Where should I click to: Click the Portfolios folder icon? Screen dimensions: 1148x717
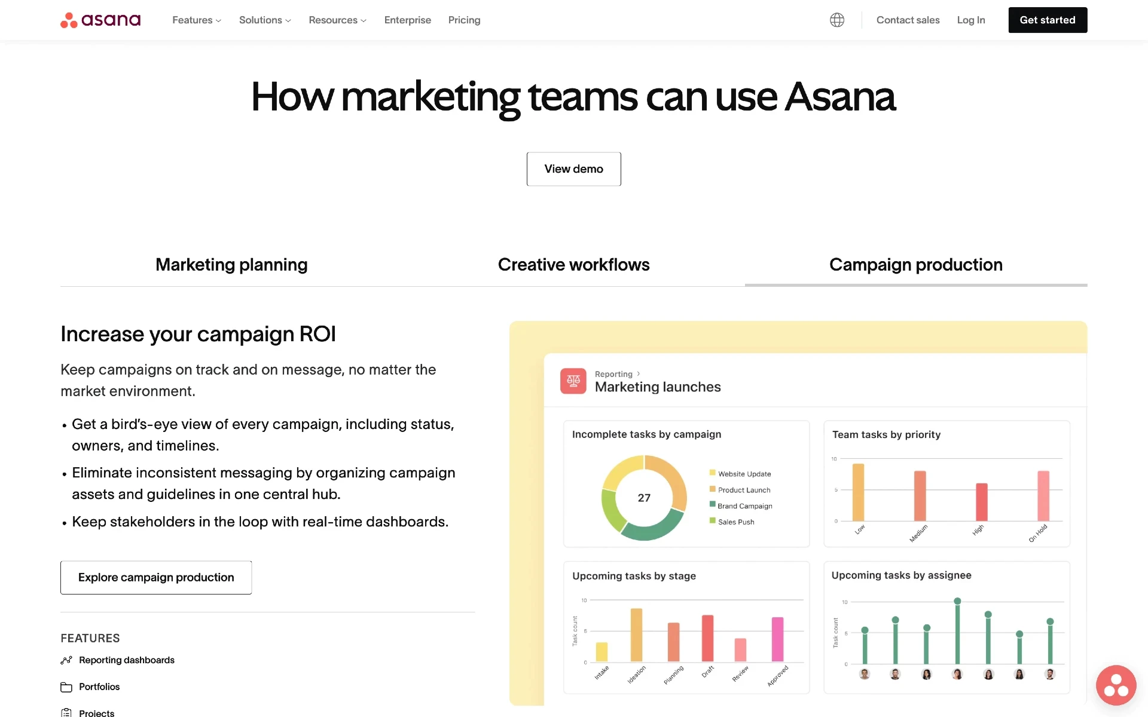tap(65, 687)
